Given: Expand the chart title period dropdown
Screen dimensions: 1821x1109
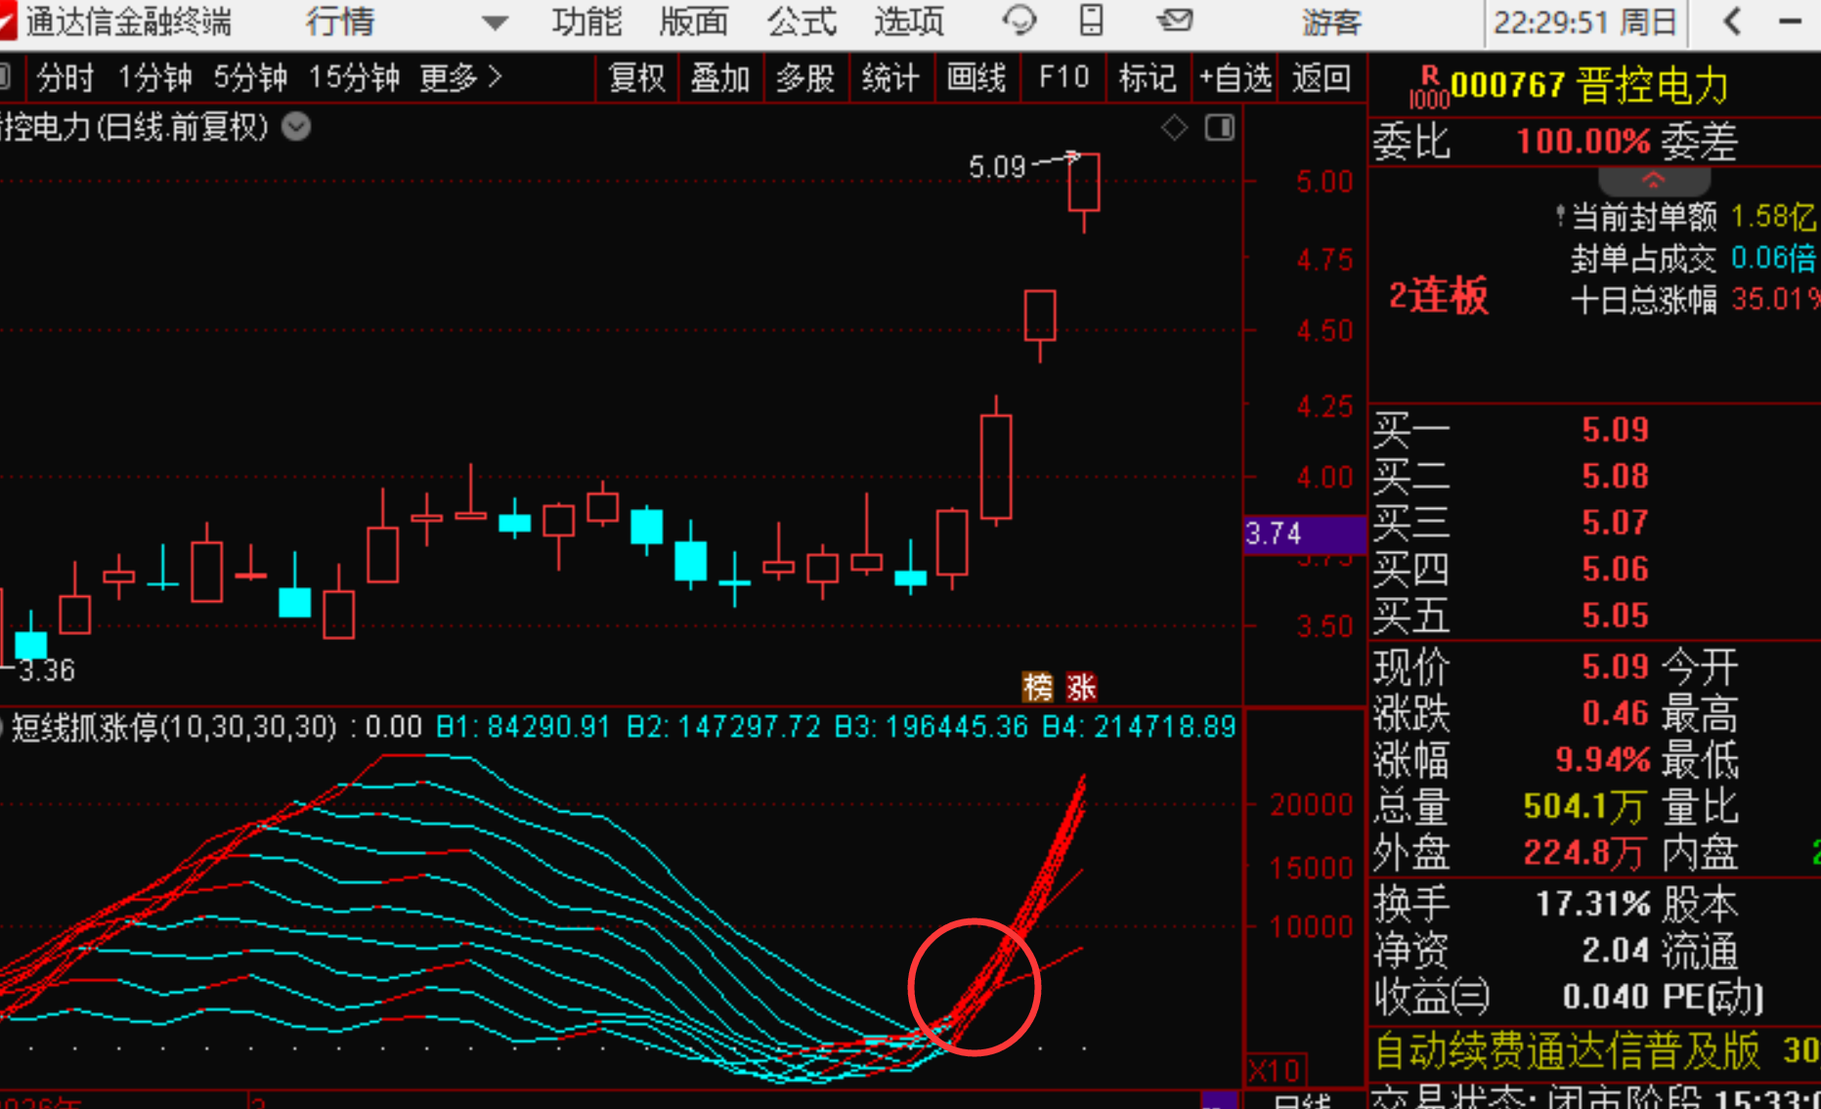Looking at the screenshot, I should click(x=296, y=127).
